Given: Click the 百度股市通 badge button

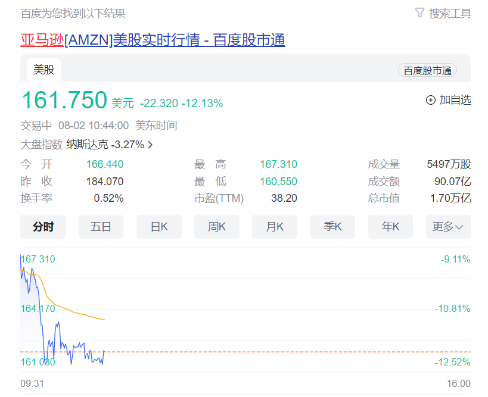Looking at the screenshot, I should [x=427, y=71].
